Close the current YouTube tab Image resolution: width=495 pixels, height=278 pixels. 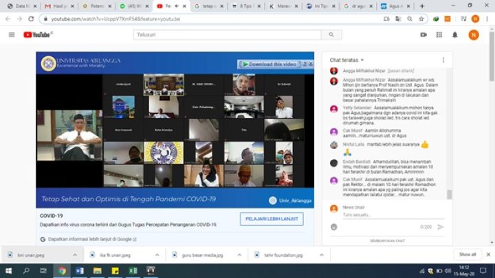coord(184,6)
